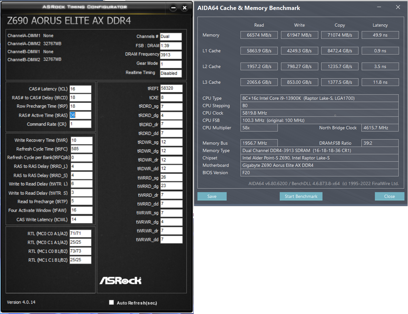This screenshot has height=314, width=408.
Task: Select the RAS# to CAS# Delay (tRCD) field
Action: point(80,98)
